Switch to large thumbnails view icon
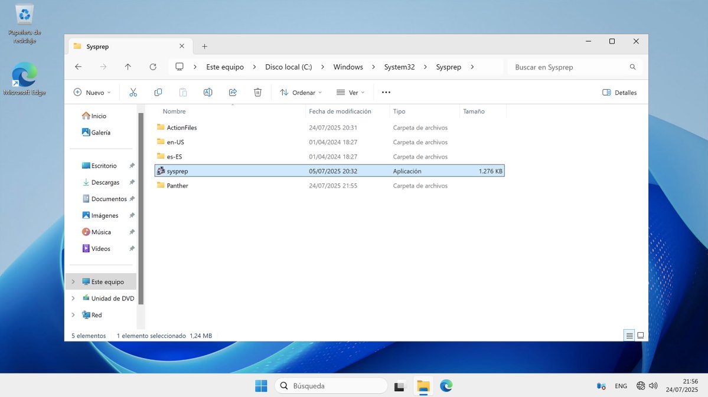The image size is (708, 397). 640,335
